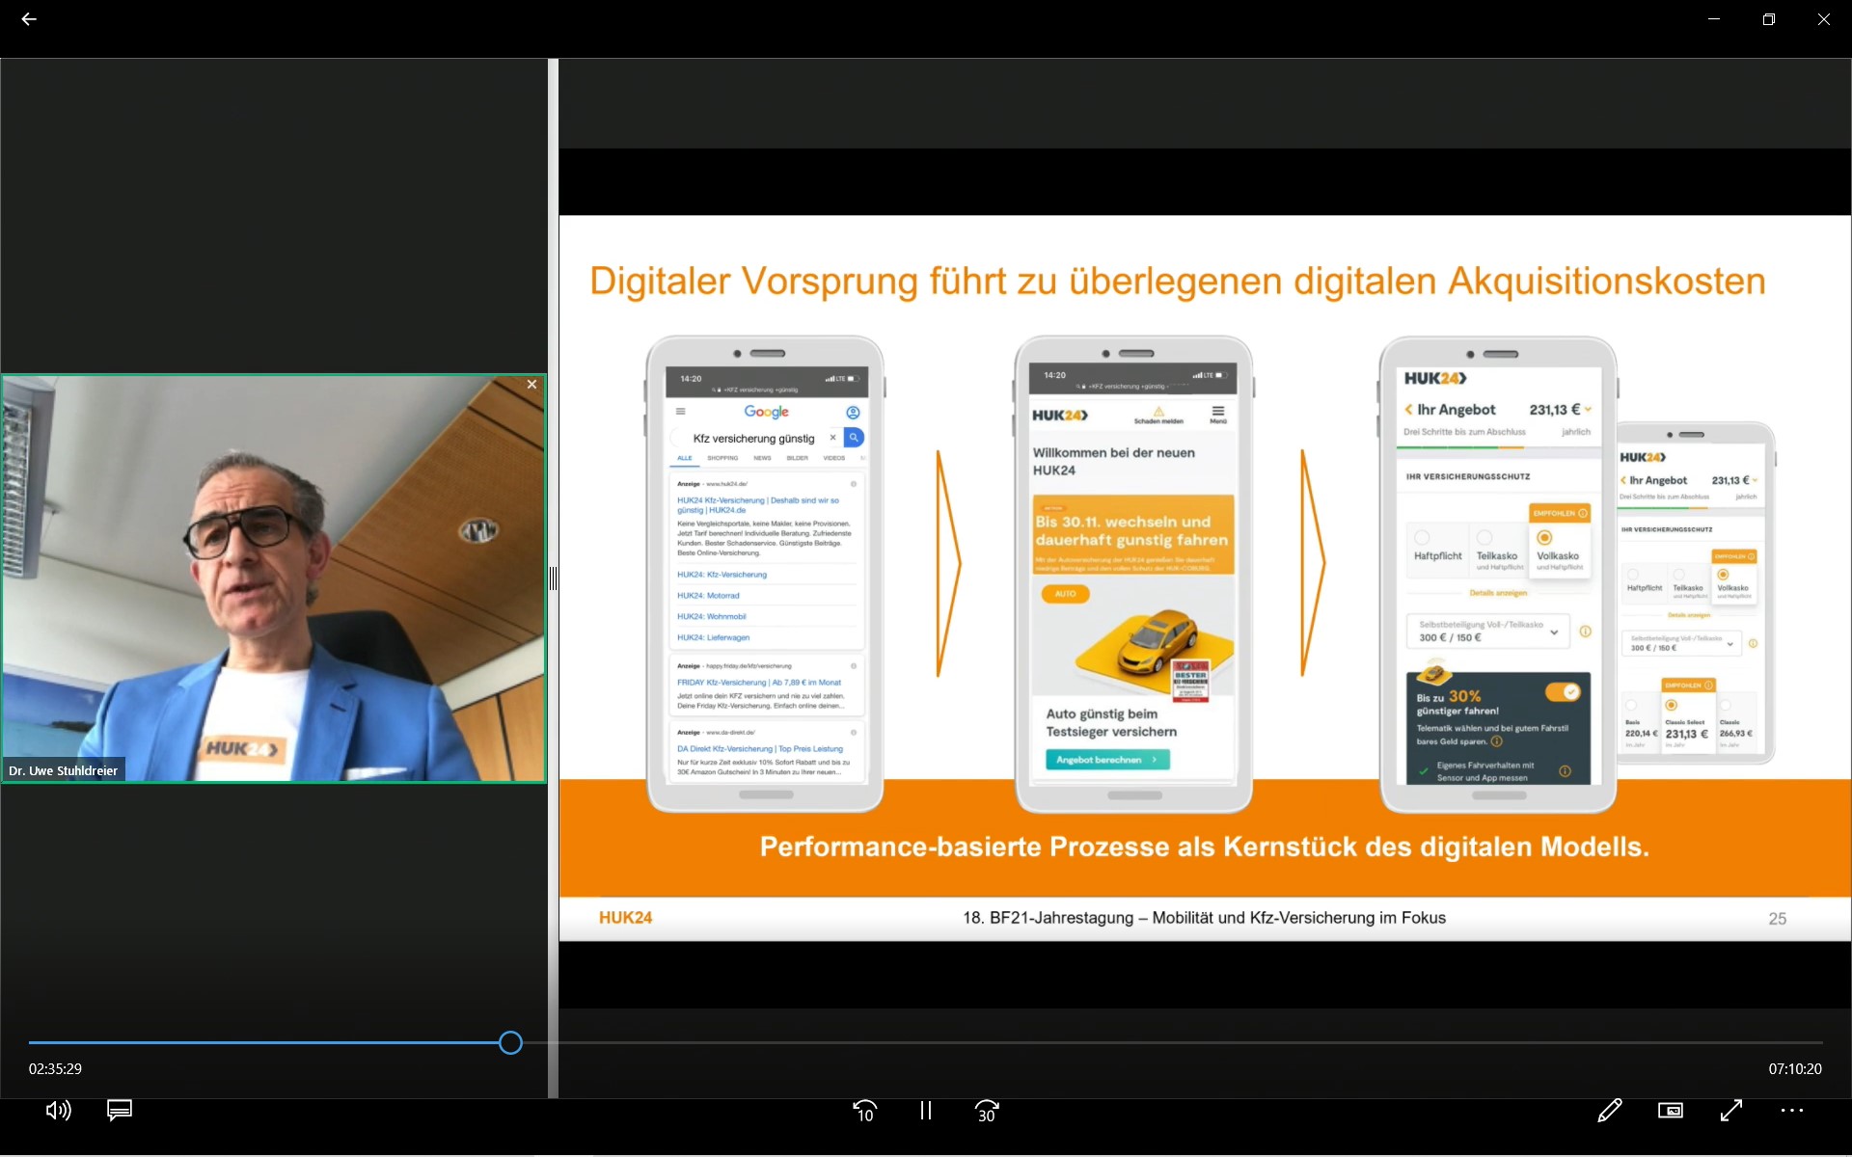1852x1157 pixels.
Task: Open the HUK24: Kfz-Versicherung link
Action: point(722,575)
